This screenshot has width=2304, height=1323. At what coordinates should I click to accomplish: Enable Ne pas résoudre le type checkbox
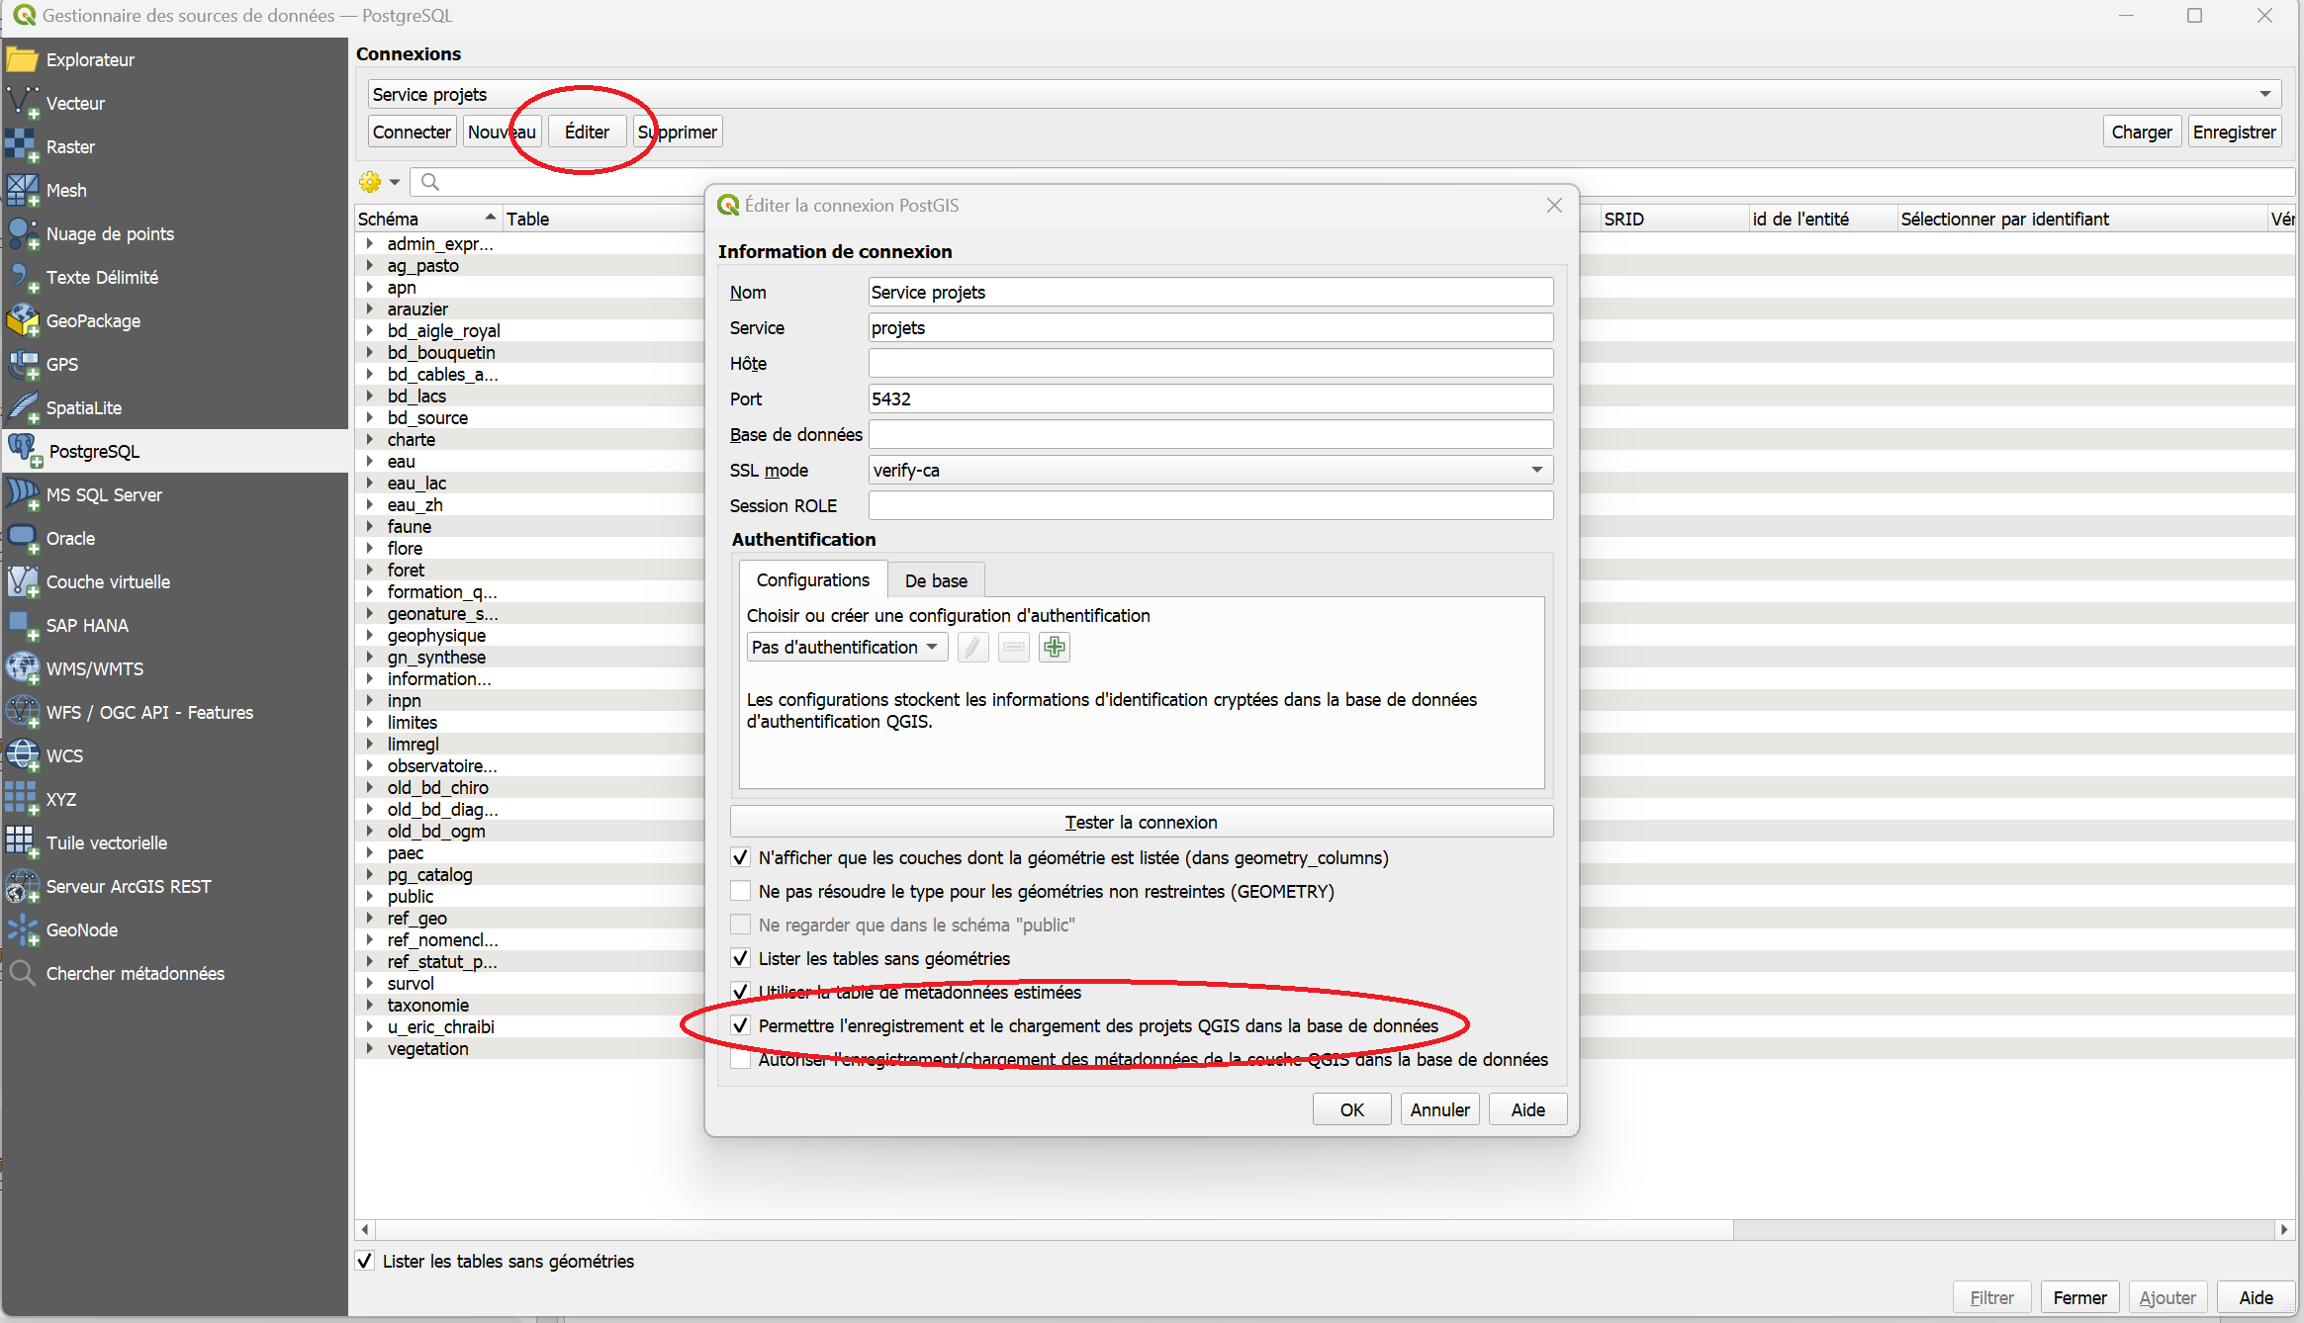pyautogui.click(x=740, y=891)
